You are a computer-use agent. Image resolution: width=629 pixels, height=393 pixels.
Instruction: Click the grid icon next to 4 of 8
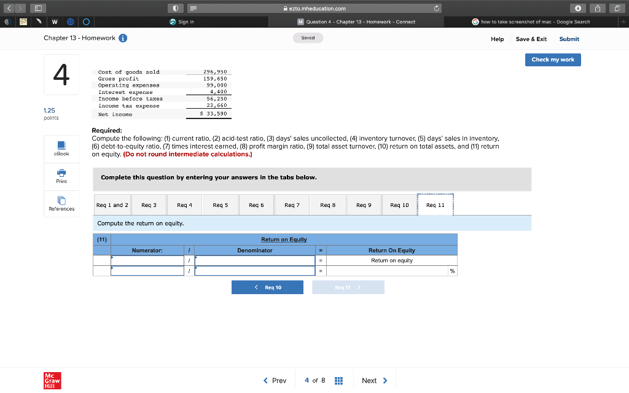pyautogui.click(x=338, y=380)
